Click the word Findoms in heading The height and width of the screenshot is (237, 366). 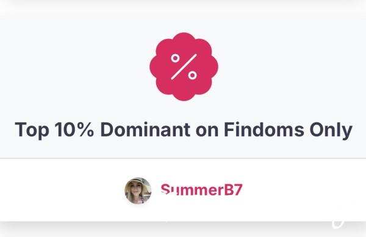click(x=264, y=130)
